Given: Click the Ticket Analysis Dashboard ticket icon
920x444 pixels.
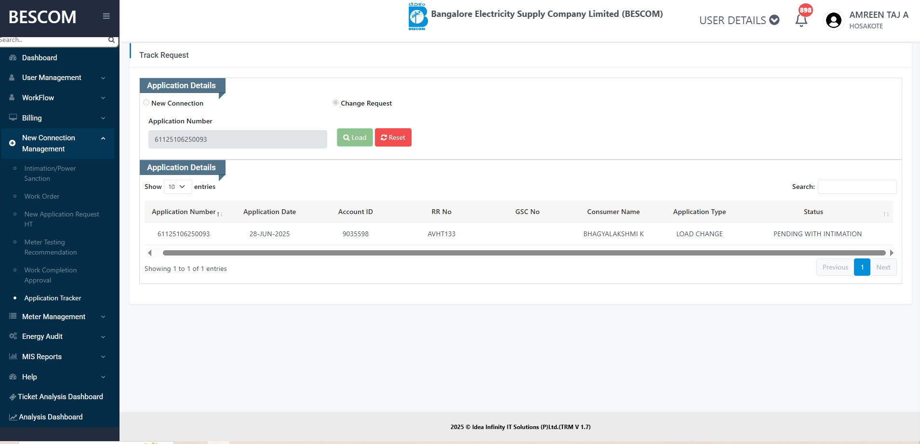Looking at the screenshot, I should coord(13,397).
